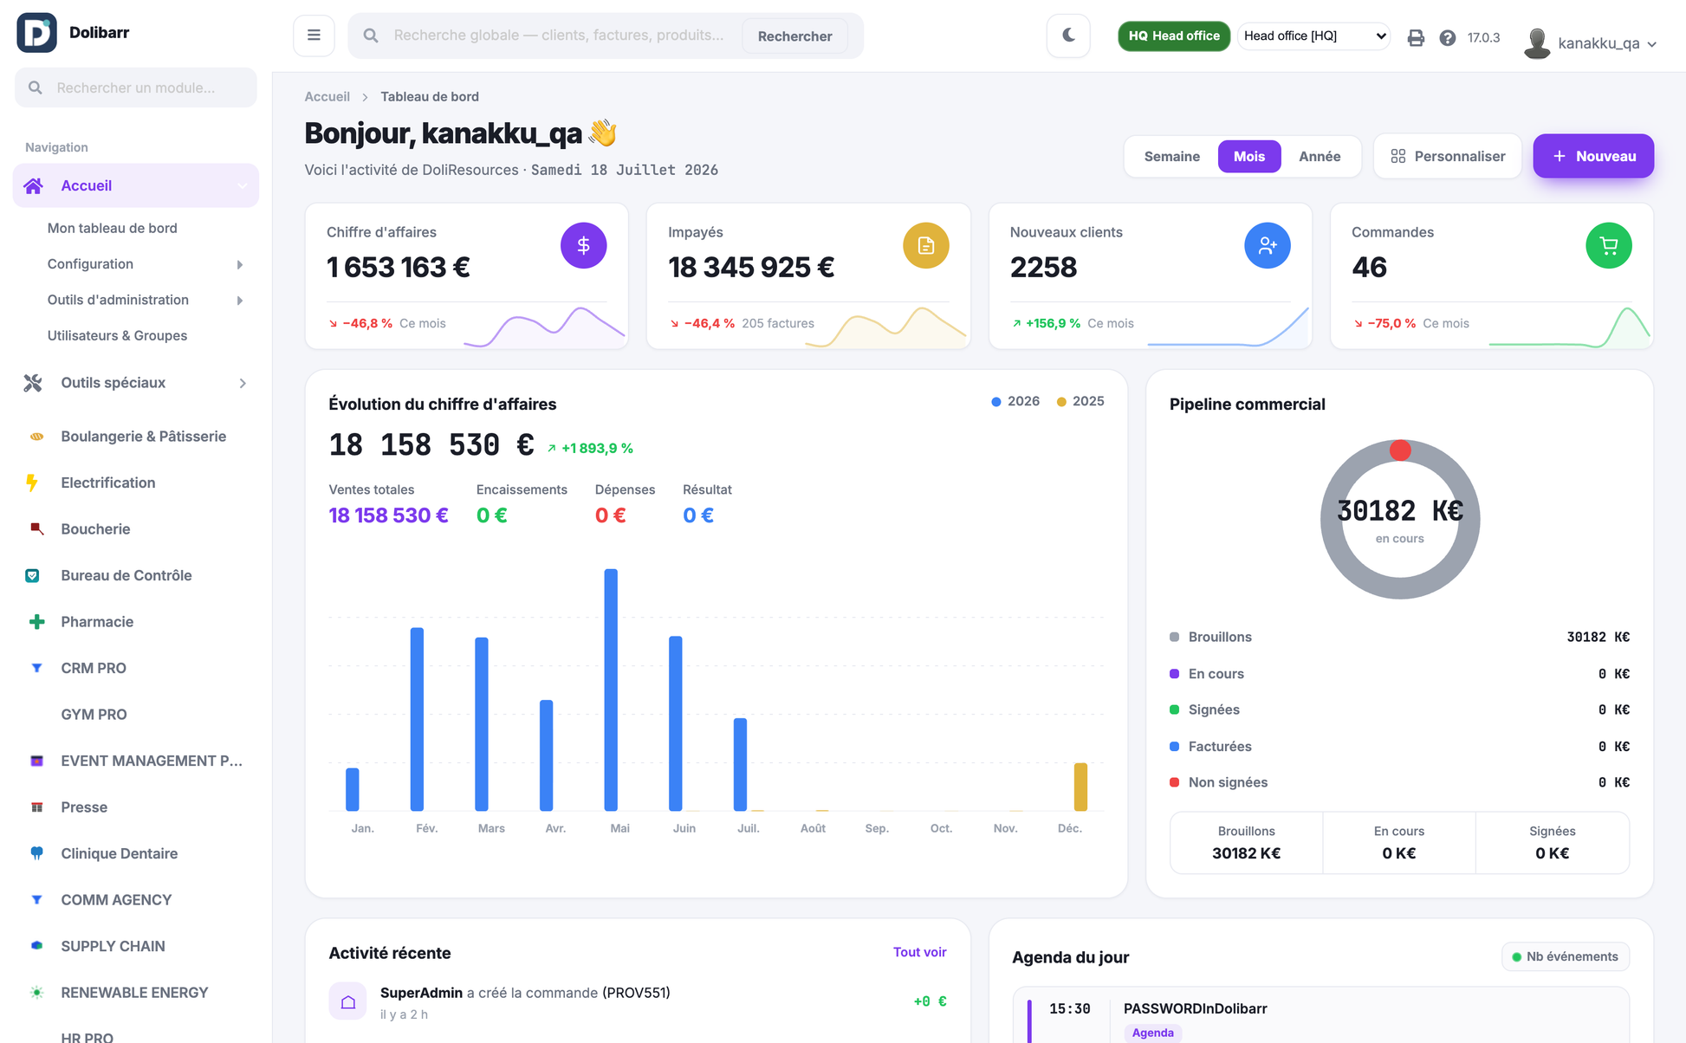Click the Signées 0 K€ summary cell
Screen dimensions: 1686x1043
(1552, 843)
